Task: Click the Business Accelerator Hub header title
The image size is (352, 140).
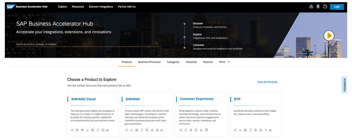Action: pos(32,7)
